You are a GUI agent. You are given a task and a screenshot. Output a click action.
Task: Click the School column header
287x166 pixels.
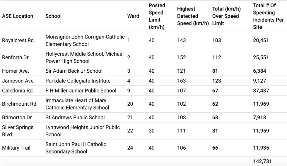click(53, 16)
